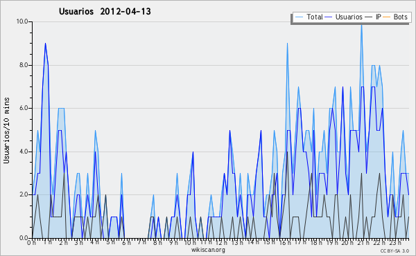416x256 pixels.
Task: Click the 10.0 y-axis value
Action: [22, 21]
